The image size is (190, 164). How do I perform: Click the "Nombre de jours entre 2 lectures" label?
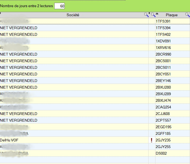click(x=26, y=6)
